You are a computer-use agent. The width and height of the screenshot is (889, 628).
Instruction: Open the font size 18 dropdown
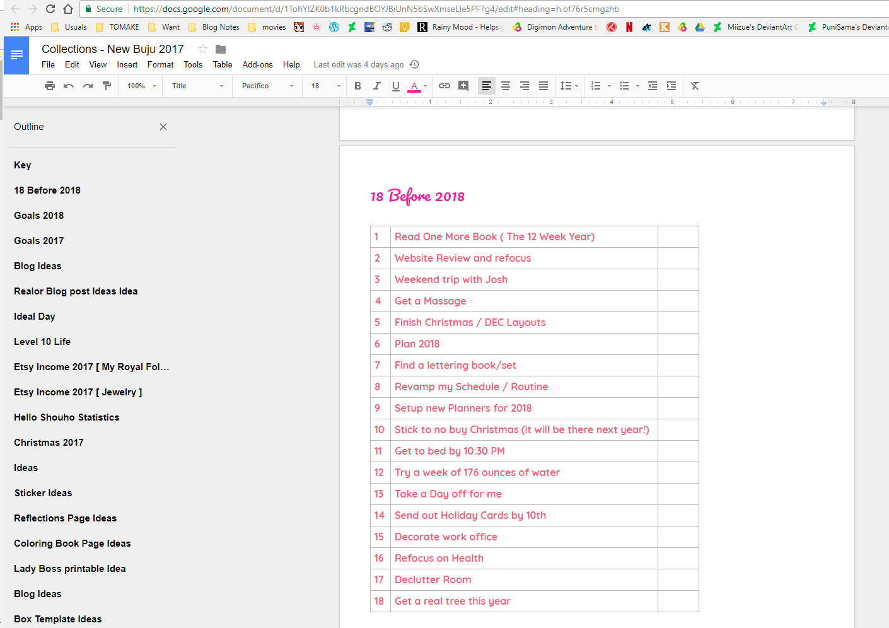[325, 86]
